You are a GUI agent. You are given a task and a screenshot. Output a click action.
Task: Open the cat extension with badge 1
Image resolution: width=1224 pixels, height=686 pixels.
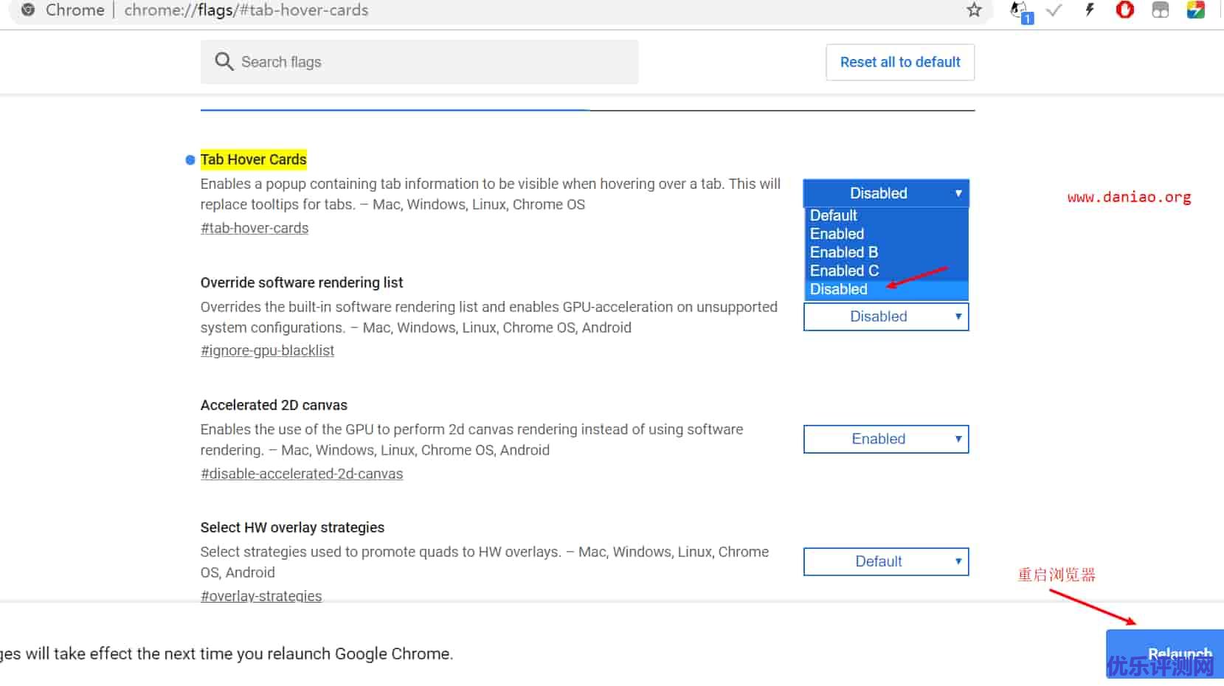pos(1020,12)
